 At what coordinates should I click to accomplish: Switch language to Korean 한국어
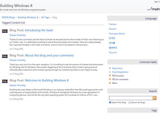coord(112,38)
